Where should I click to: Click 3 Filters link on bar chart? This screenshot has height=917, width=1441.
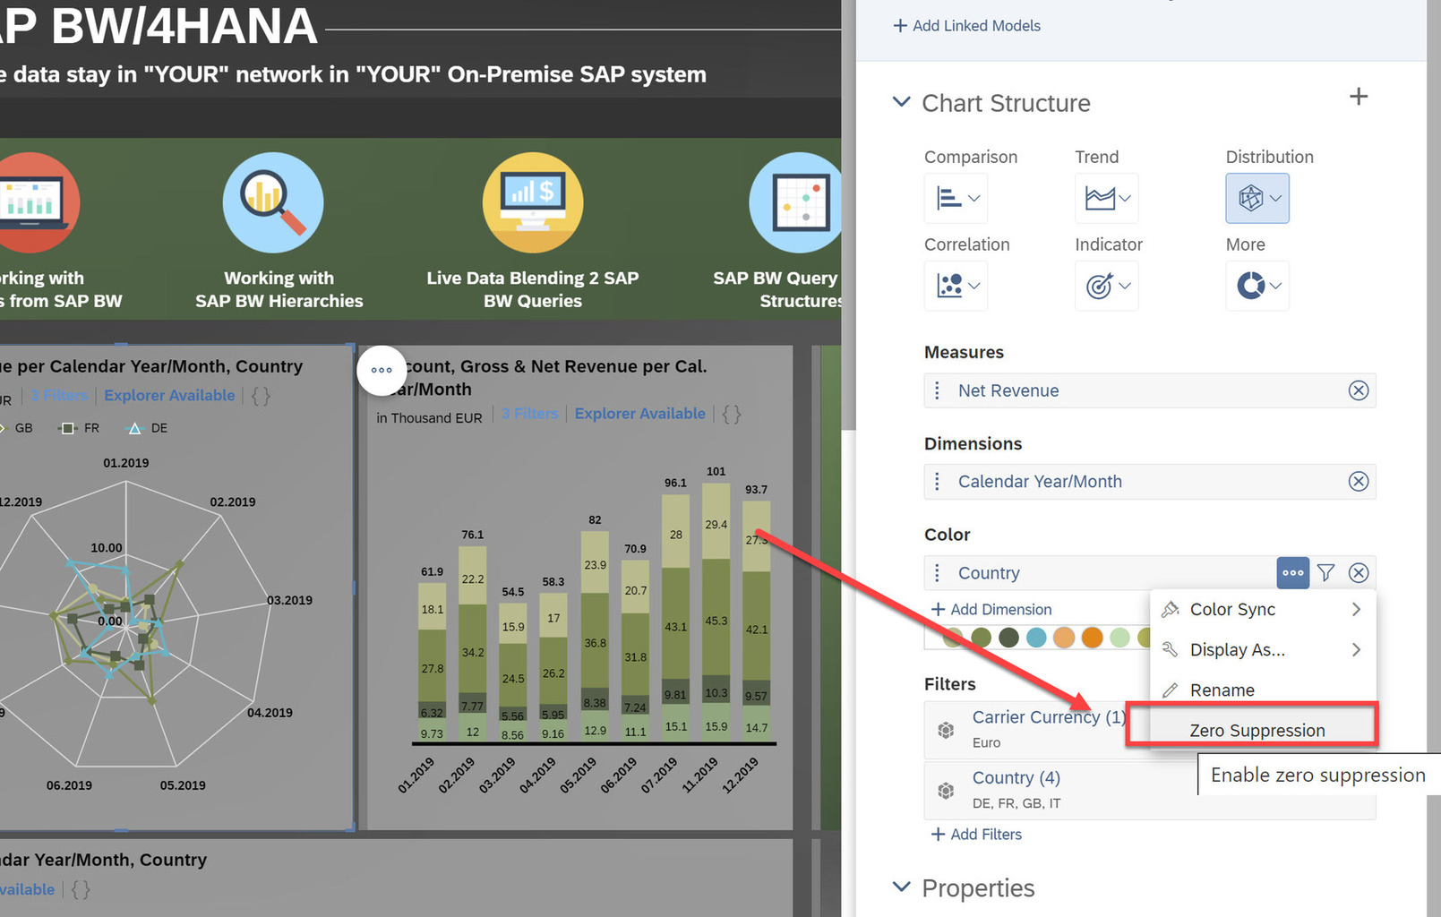click(529, 414)
